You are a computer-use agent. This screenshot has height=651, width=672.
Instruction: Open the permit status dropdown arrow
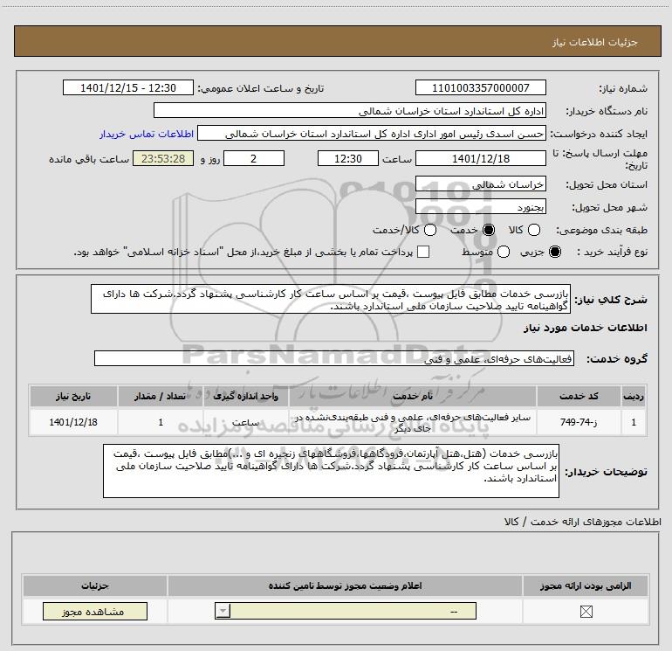coord(223,611)
